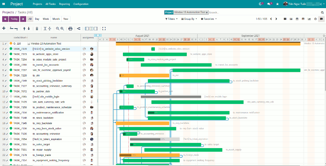The width and height of the screenshot is (326, 166).
Task: Toggle critical path display icon
Action: (x=79, y=29)
